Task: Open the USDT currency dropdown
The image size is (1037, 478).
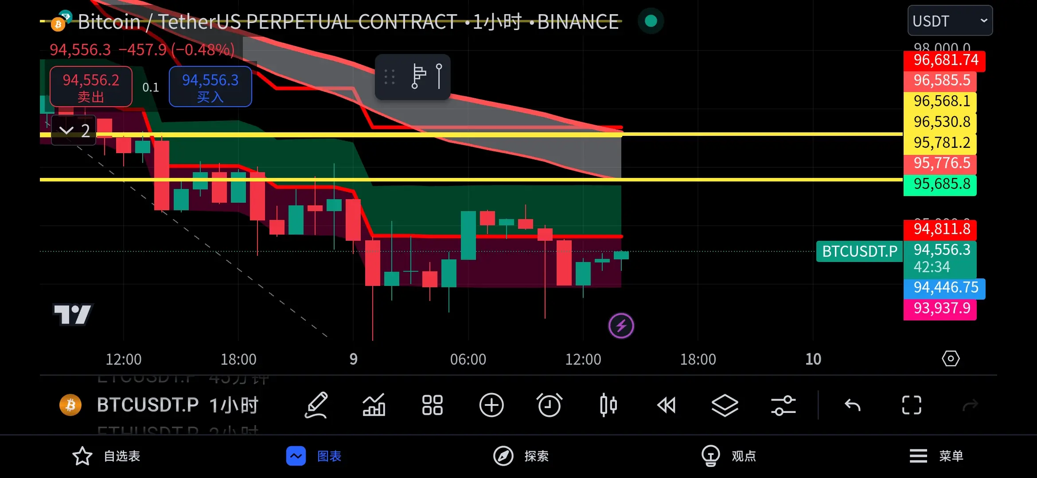Action: 950,21
